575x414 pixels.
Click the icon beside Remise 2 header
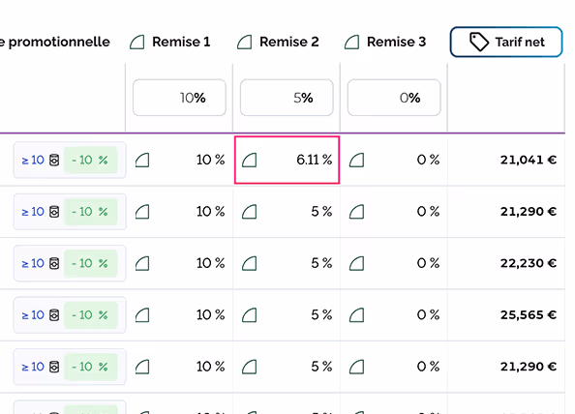pos(245,43)
